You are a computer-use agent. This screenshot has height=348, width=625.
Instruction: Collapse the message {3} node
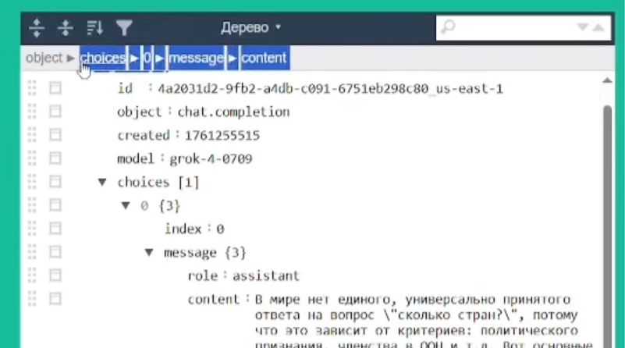tap(149, 252)
